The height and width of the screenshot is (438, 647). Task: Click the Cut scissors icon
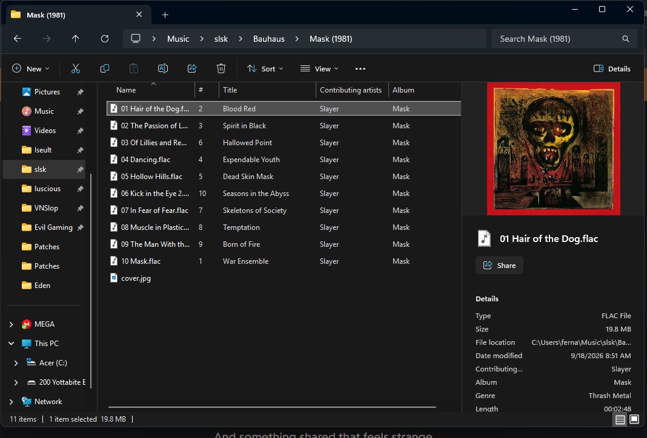click(76, 69)
